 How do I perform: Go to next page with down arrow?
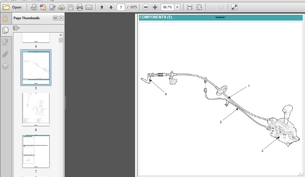(111, 8)
